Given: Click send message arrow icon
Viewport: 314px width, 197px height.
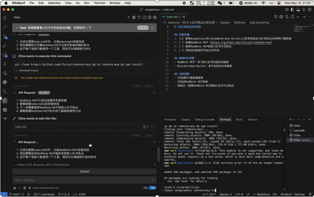Looking at the screenshot, I should click(153, 180).
